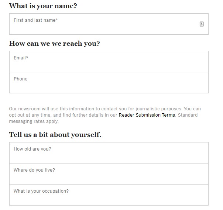Click the asterisk after 'First and last name'
Viewport: 223px width, 210px height.
click(57, 20)
